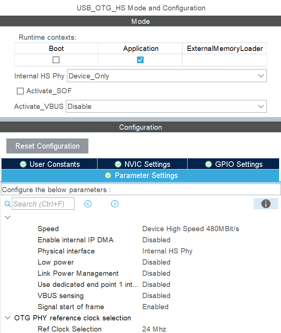Viewport: 281px width, 333px height.
Task: Select the Speed parameter value
Action: click(191, 229)
